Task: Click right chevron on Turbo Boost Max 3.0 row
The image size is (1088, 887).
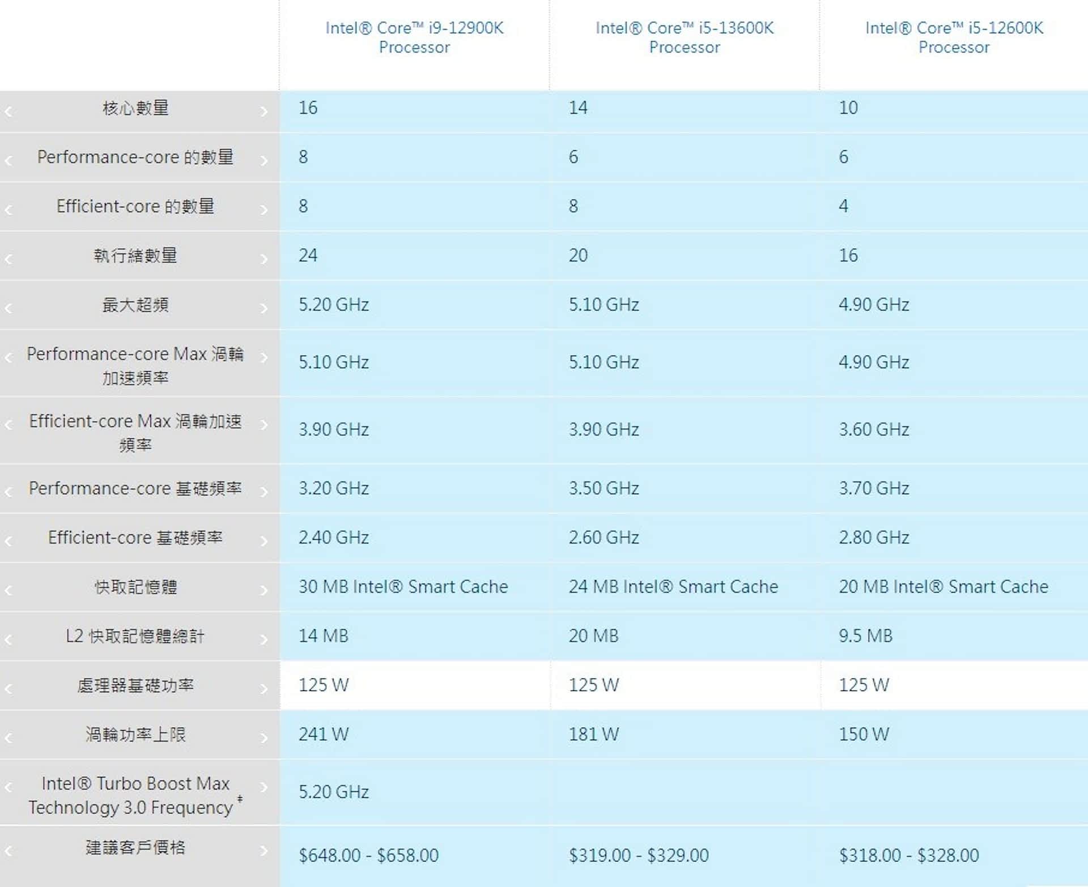Action: click(264, 787)
